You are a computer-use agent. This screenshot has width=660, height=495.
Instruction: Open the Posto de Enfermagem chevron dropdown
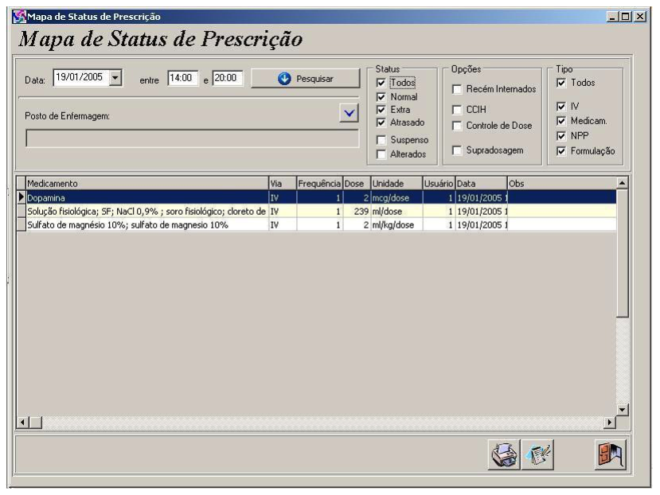349,113
